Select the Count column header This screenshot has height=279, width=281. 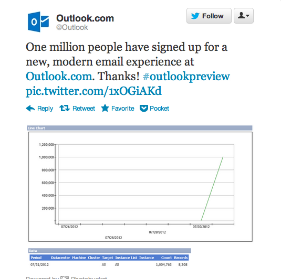(166, 257)
